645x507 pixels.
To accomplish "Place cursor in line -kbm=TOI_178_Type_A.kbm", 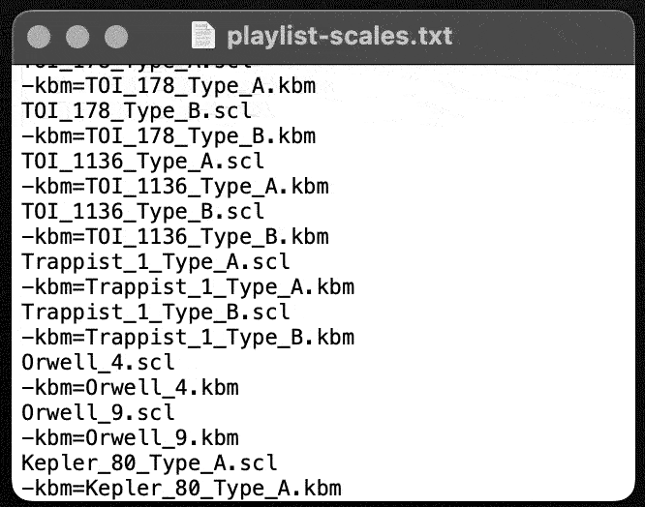I will click(169, 86).
